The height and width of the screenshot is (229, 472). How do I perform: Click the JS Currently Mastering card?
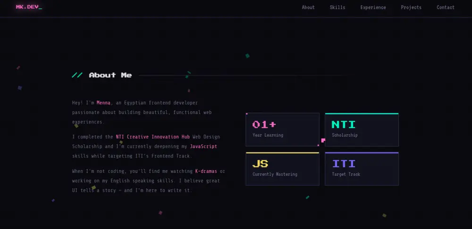tap(282, 169)
